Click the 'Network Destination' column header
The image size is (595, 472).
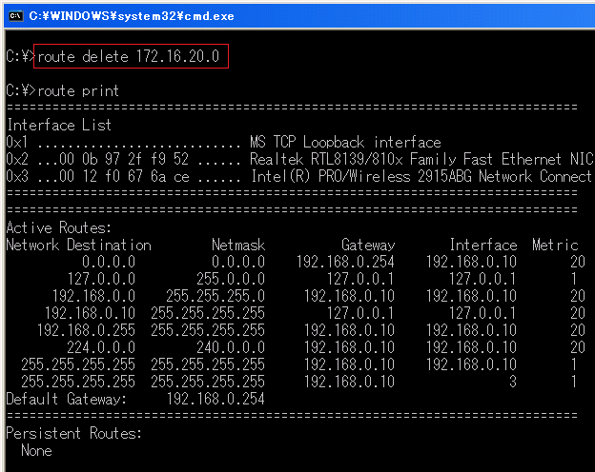pyautogui.click(x=78, y=246)
